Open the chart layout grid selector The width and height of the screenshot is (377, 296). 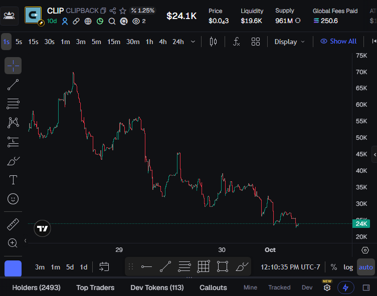click(255, 42)
